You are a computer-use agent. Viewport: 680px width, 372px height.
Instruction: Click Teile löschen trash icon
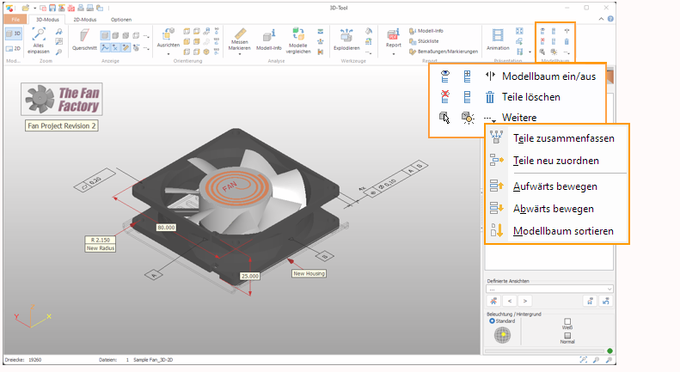[490, 98]
